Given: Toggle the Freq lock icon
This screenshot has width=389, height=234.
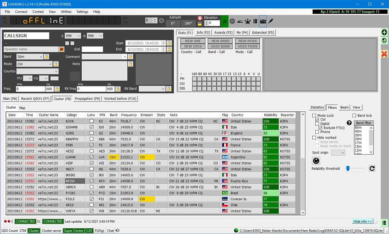Looking at the screenshot, I should point(57,89).
